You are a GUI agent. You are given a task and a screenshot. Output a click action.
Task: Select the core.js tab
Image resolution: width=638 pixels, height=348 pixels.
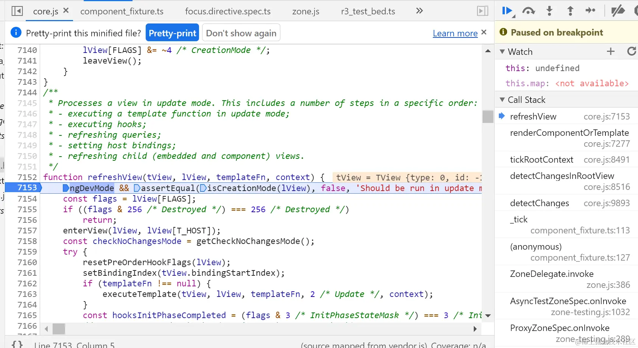tap(46, 11)
